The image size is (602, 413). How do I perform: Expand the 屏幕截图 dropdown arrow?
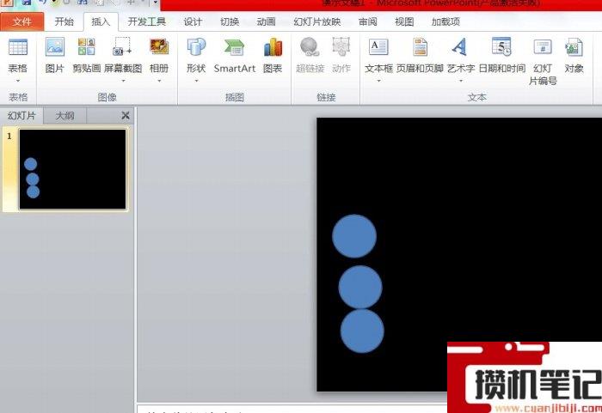[123, 81]
